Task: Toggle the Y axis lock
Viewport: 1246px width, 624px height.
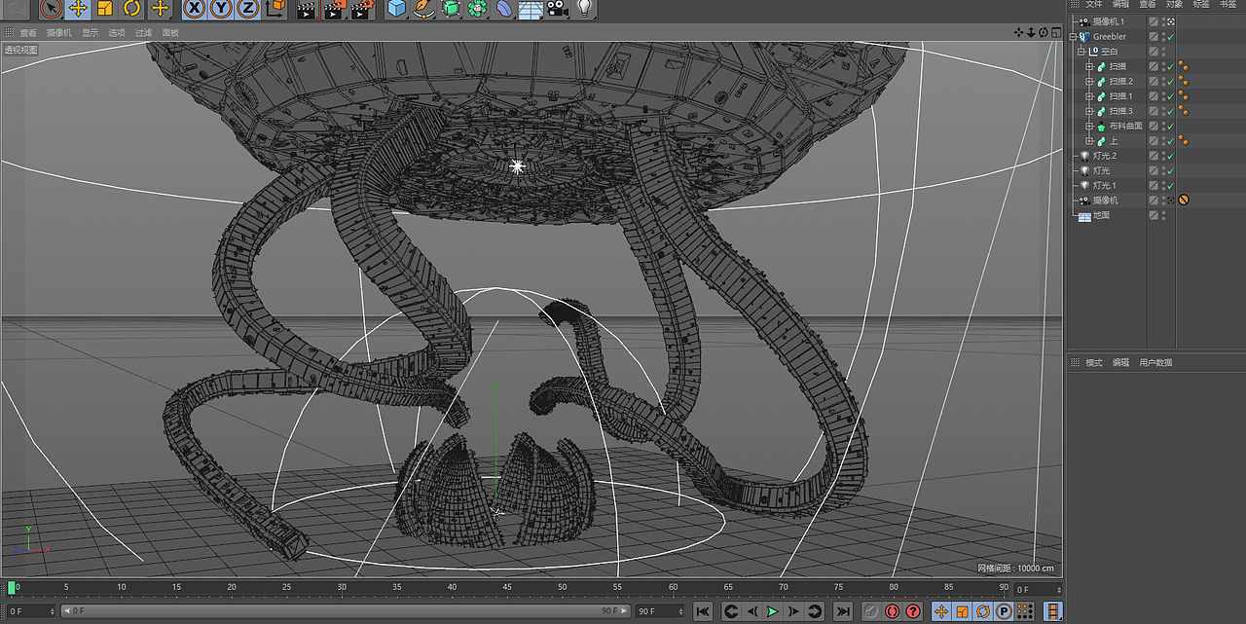Action: pos(221,9)
